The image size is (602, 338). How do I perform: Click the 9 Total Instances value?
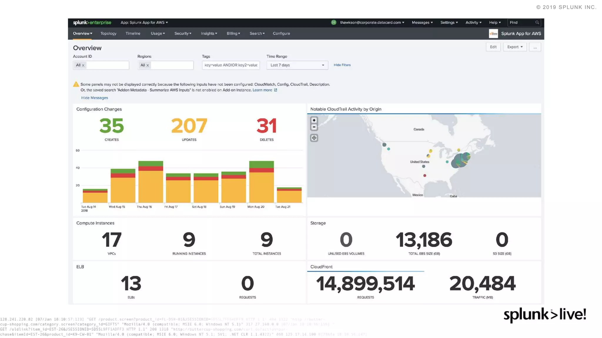pos(267,240)
